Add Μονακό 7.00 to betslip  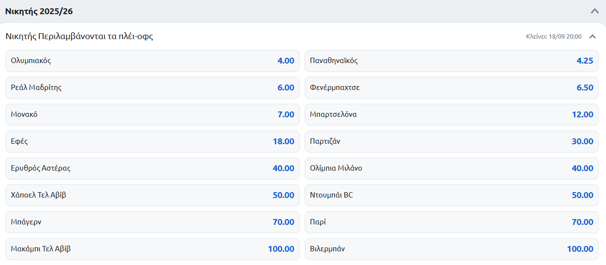152,114
